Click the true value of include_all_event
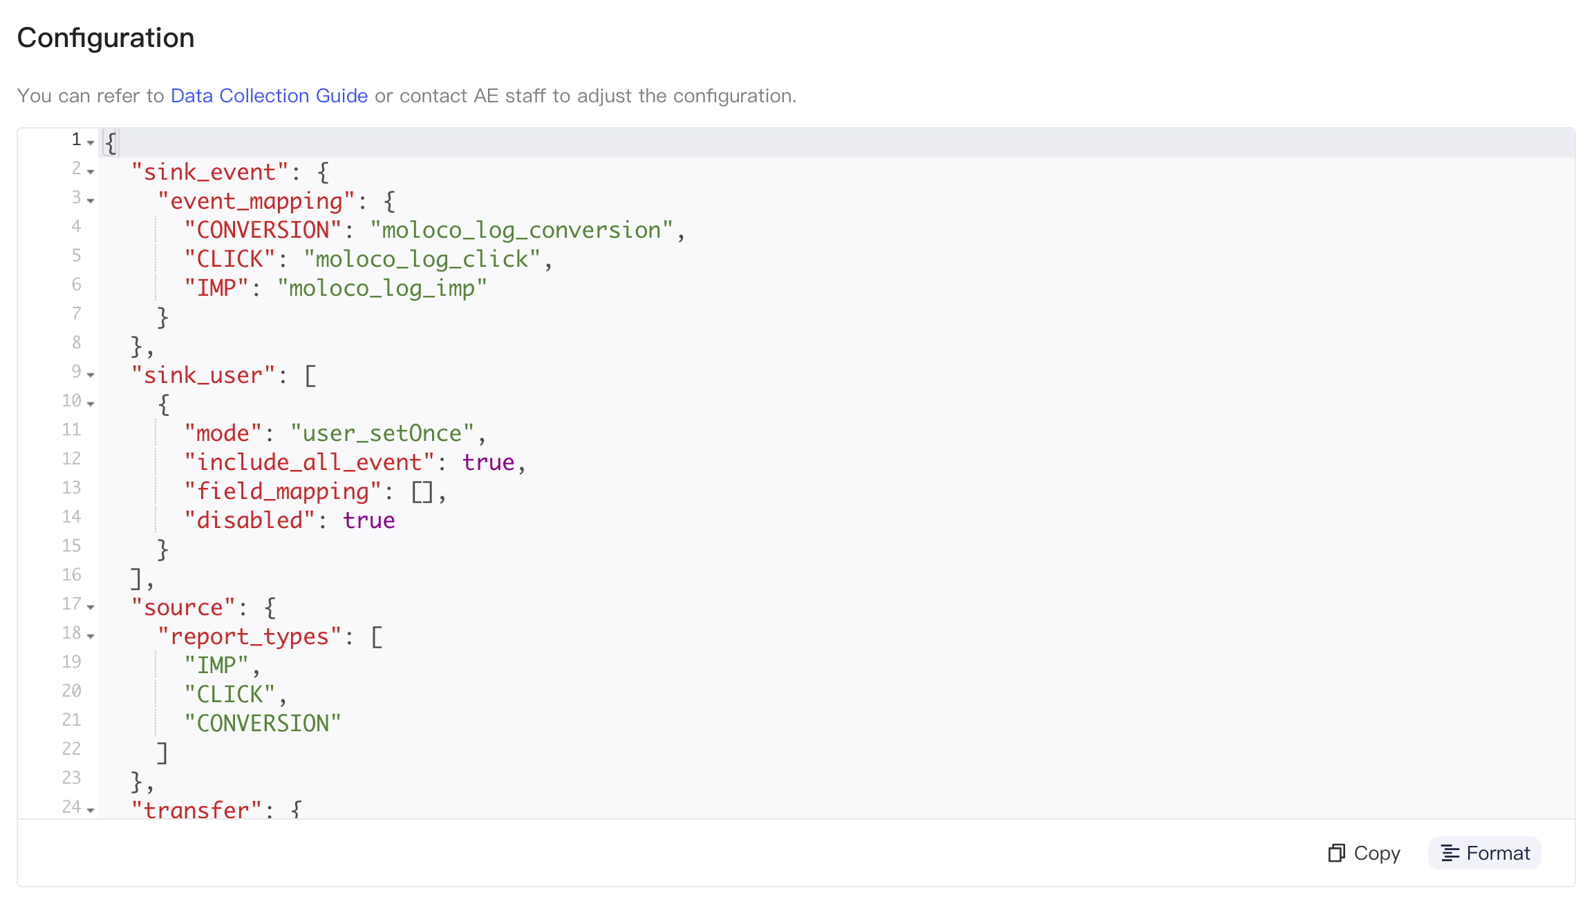 [x=488, y=462]
